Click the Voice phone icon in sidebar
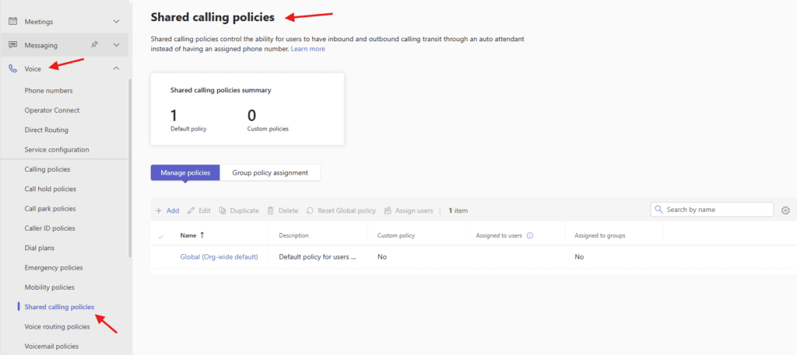The image size is (797, 355). click(x=12, y=69)
